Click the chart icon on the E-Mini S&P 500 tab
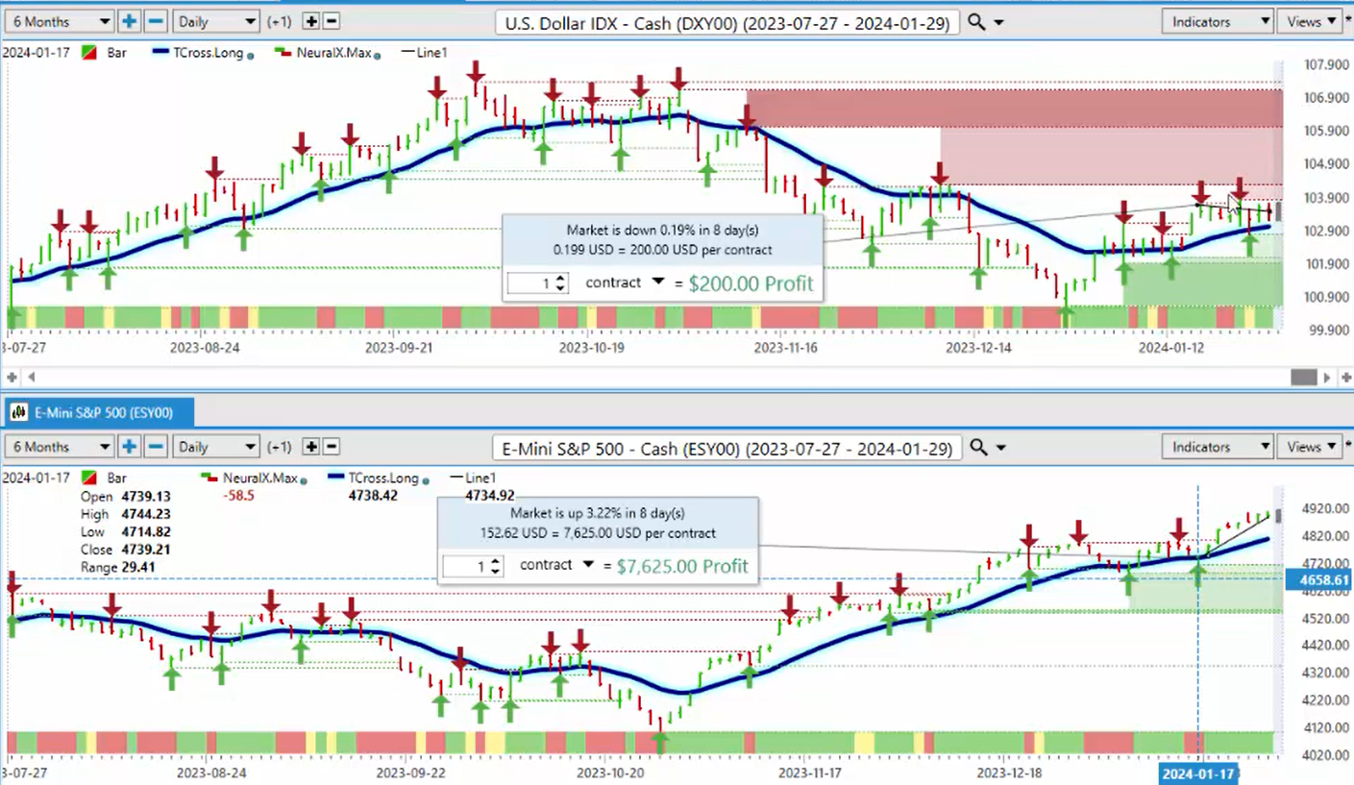Viewport: 1354px width, 785px height. click(x=18, y=413)
